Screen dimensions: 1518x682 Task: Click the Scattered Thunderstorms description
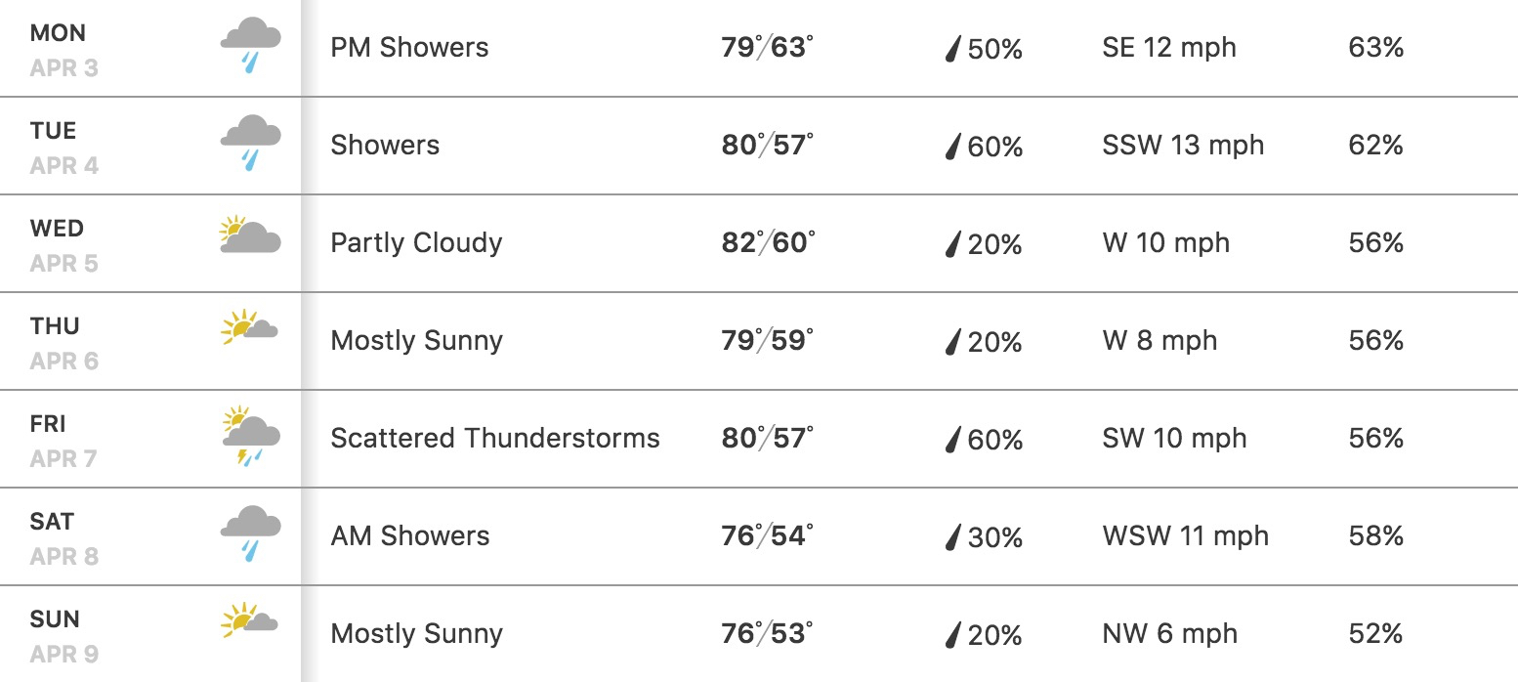pos(495,438)
